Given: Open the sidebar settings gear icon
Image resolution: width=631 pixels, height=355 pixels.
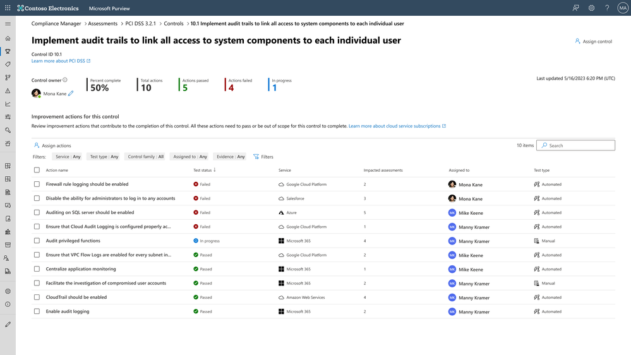Looking at the screenshot, I should [x=8, y=291].
